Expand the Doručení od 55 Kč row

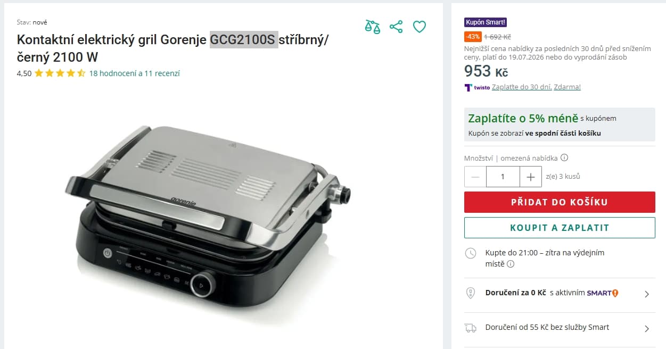(560, 328)
